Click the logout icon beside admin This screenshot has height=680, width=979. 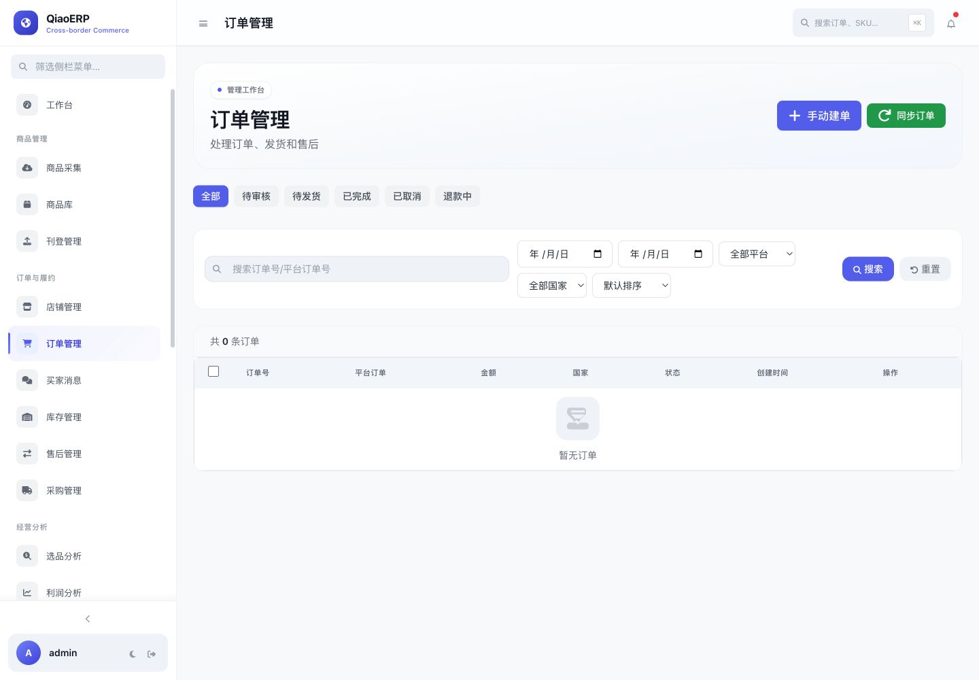pyautogui.click(x=152, y=654)
